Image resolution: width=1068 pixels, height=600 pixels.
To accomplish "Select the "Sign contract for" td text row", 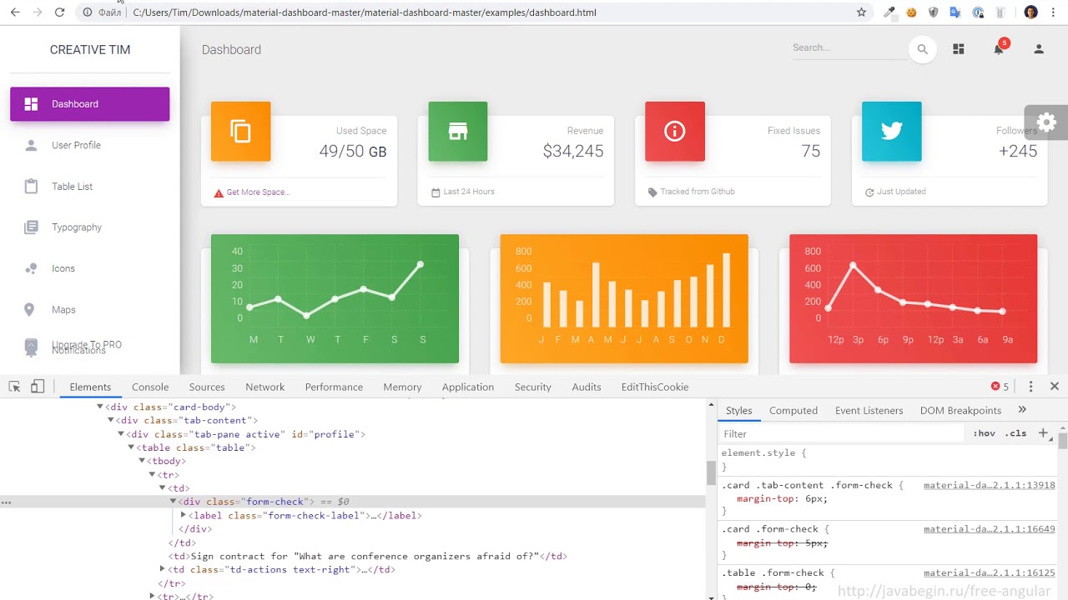I will [368, 557].
